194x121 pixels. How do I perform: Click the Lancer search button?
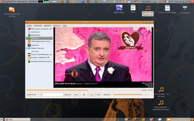(67, 95)
